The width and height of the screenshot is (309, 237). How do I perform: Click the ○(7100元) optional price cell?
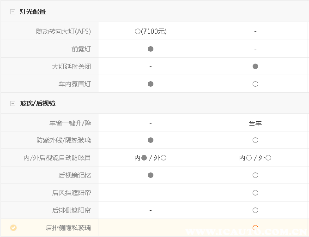[x=151, y=31]
